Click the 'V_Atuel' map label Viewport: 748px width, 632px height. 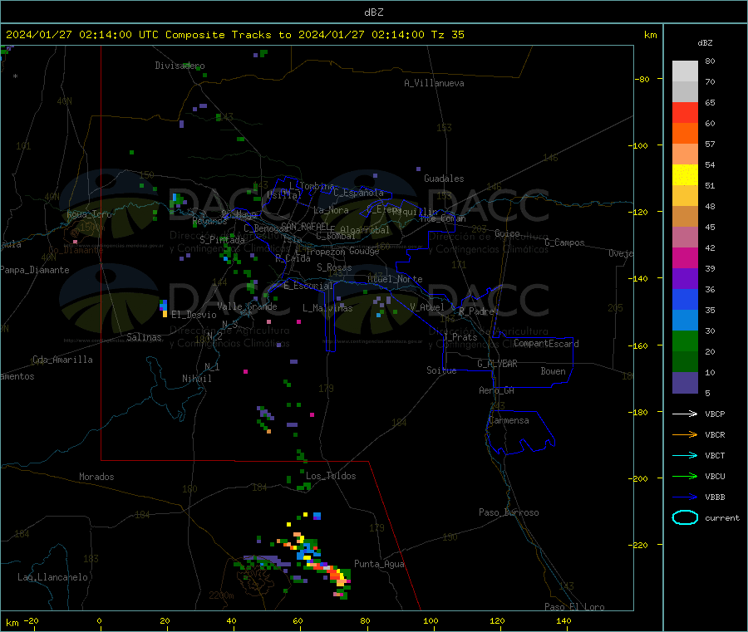(x=427, y=307)
